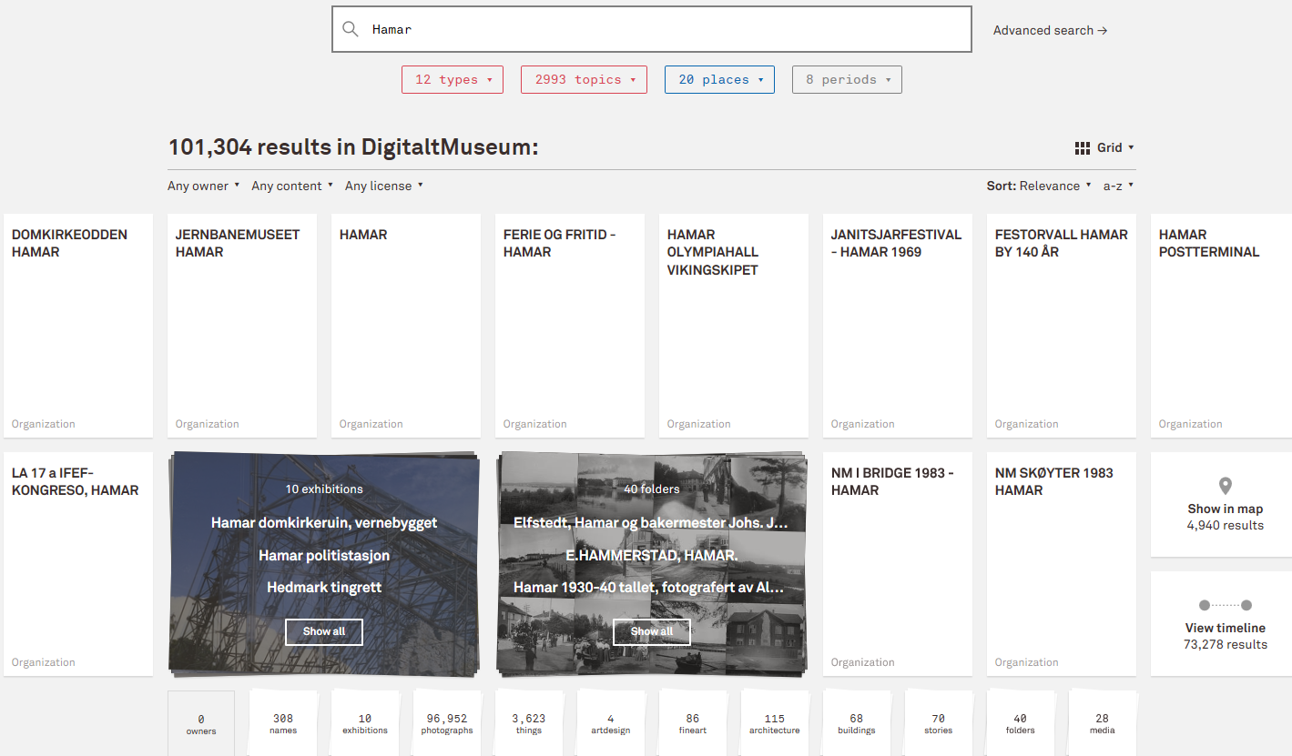This screenshot has height=756, width=1292.
Task: Show all 10 exhibitions
Action: (324, 631)
